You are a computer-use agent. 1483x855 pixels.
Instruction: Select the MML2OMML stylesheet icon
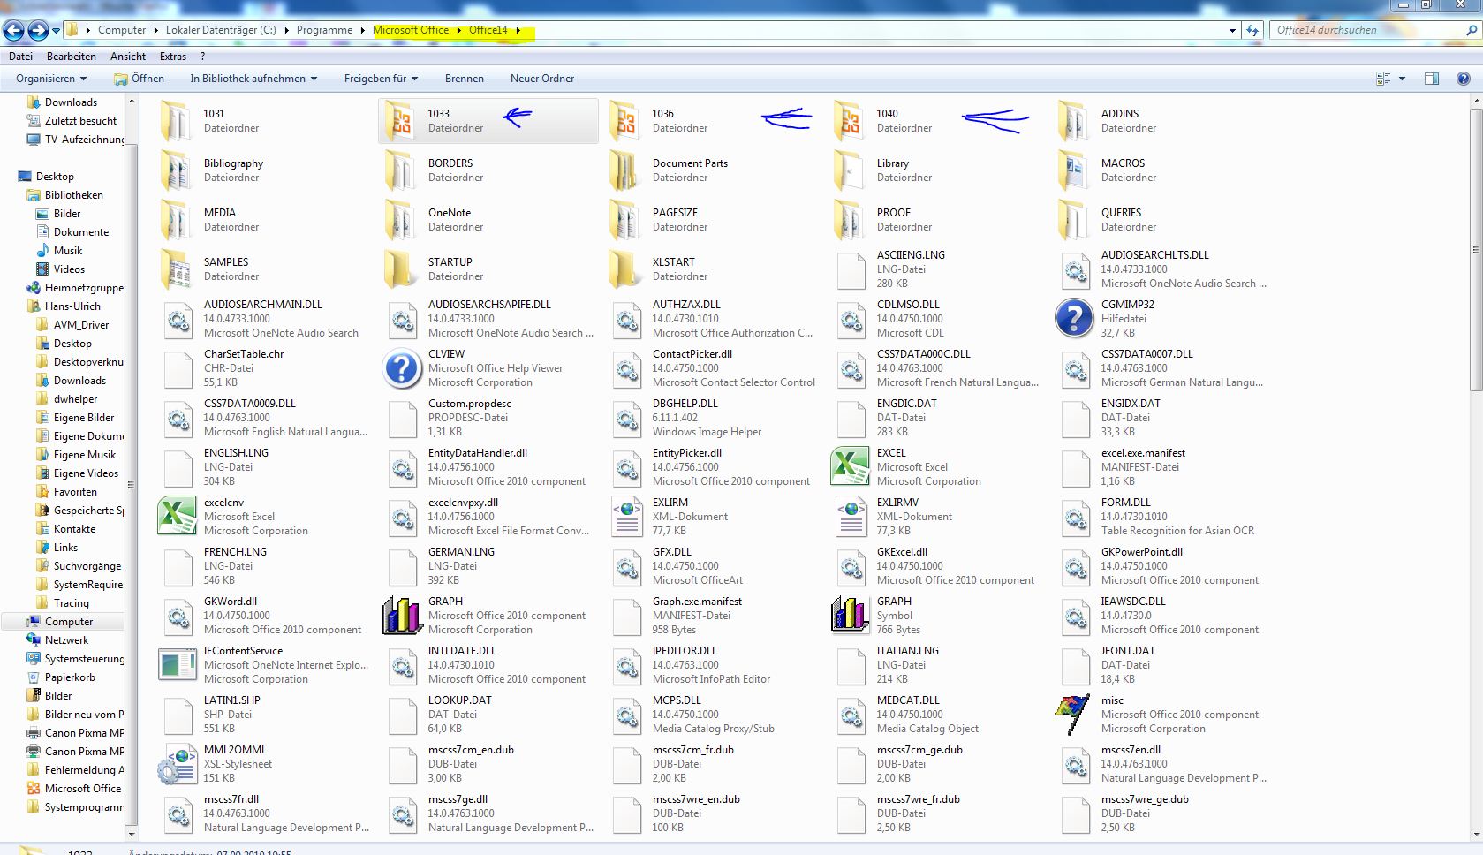pyautogui.click(x=177, y=763)
